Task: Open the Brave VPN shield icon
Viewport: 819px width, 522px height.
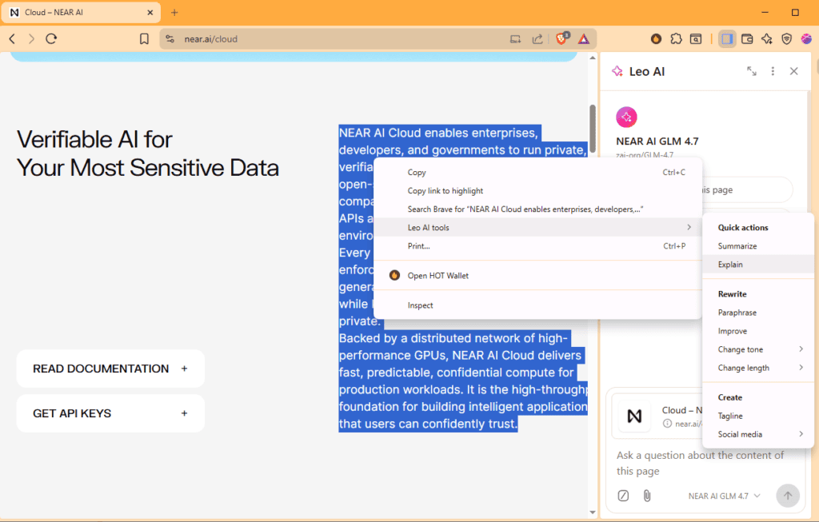Action: tap(786, 38)
